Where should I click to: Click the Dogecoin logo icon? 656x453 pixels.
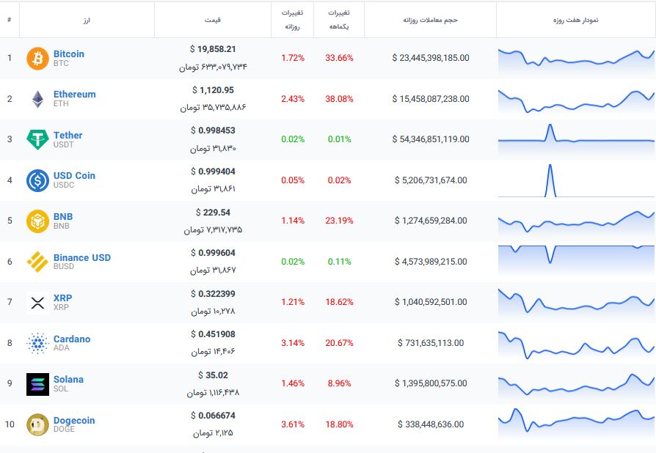point(37,424)
